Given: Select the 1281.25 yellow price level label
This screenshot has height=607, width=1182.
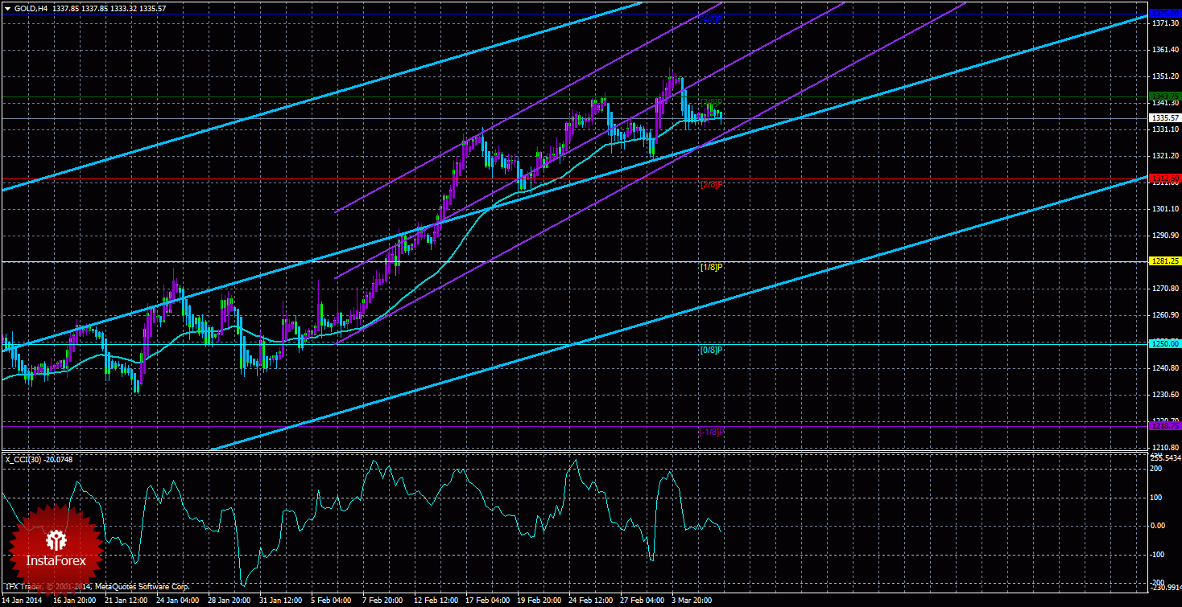Looking at the screenshot, I should click(x=1163, y=261).
